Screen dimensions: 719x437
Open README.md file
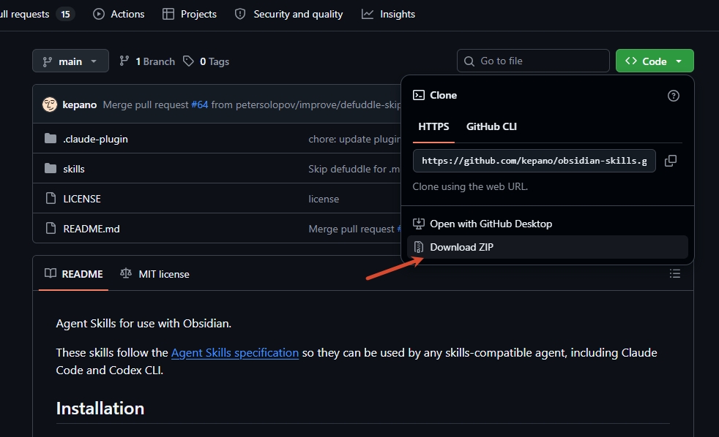(92, 229)
